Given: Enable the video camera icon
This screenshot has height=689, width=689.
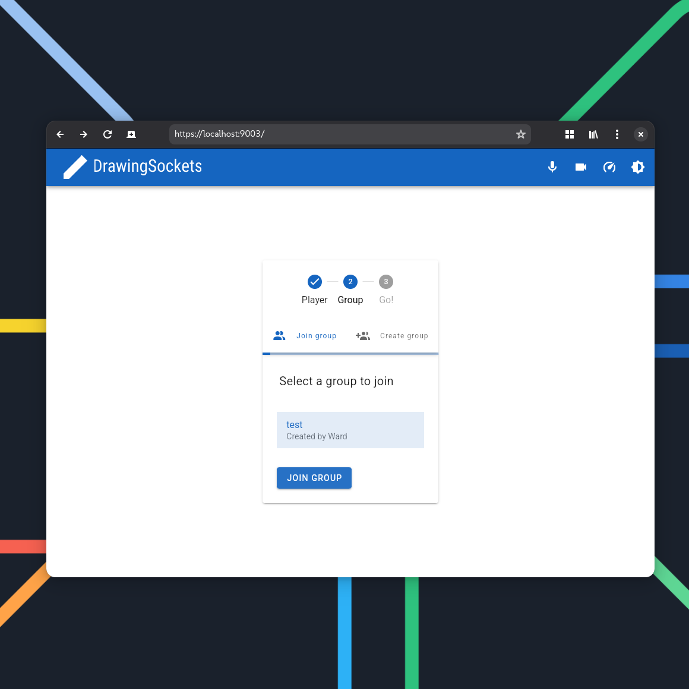Looking at the screenshot, I should coord(581,167).
